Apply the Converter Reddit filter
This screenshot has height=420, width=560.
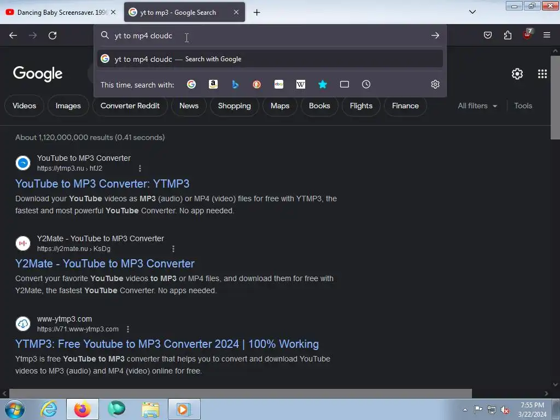[130, 106]
